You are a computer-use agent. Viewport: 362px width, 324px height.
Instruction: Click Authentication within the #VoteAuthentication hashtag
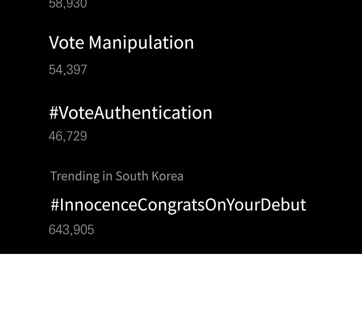[x=153, y=112]
